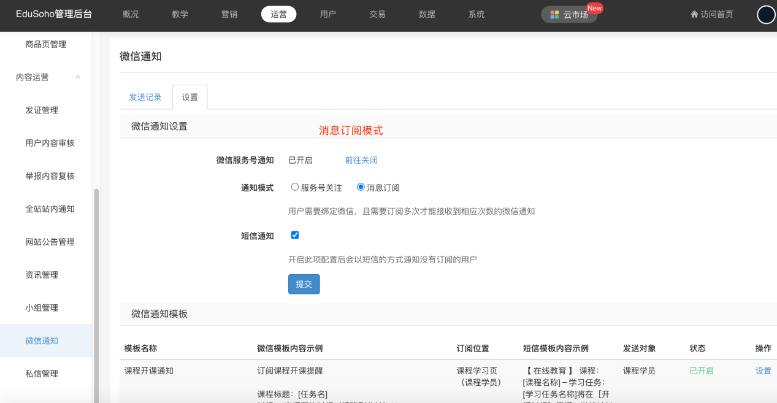Click the 发送对象 column header

640,348
